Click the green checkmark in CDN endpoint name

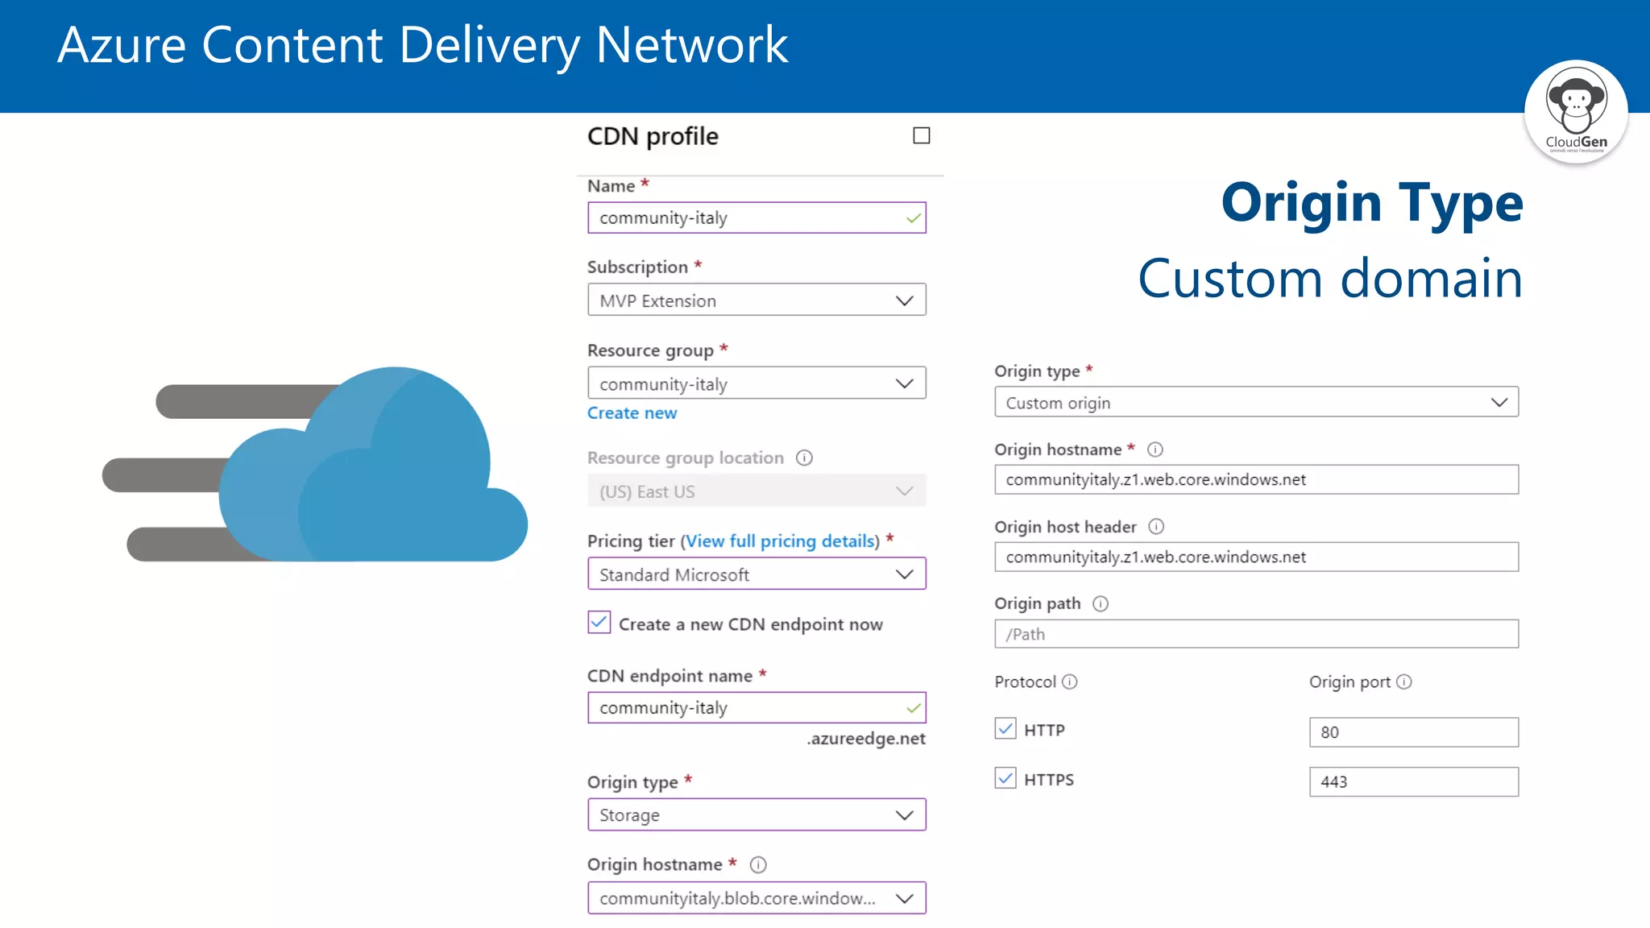(913, 708)
